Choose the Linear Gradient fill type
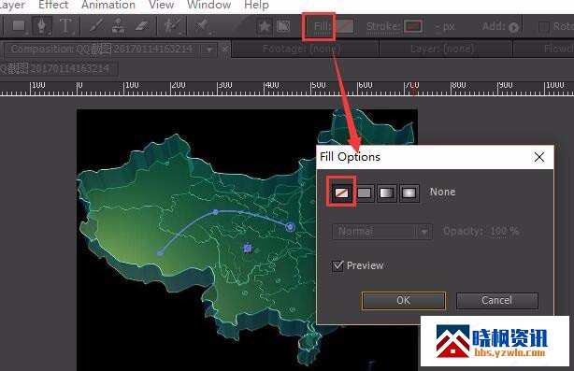574x371 pixels. [x=387, y=193]
